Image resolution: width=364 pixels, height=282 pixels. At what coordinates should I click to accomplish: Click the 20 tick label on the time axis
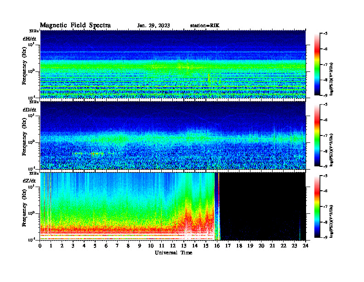262,246
